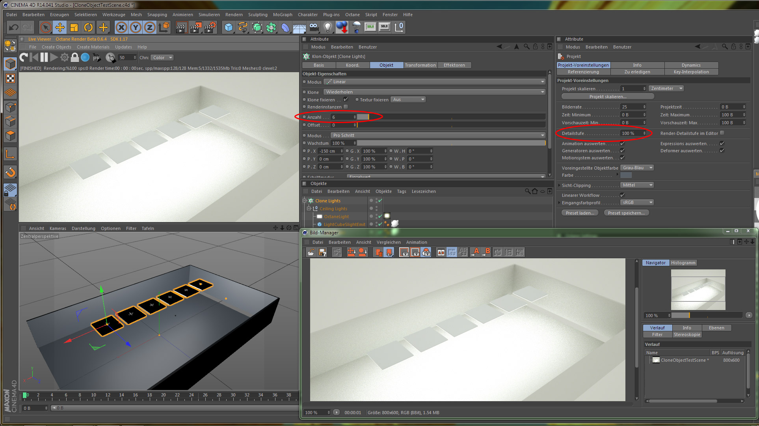Enable Renderinstanzen checkbox
Image resolution: width=759 pixels, height=426 pixels.
pyautogui.click(x=346, y=107)
